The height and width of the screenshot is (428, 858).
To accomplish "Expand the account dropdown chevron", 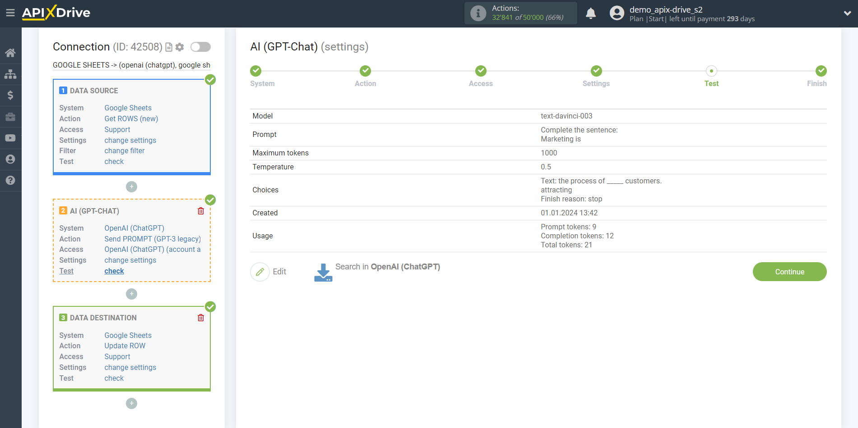I will [847, 14].
